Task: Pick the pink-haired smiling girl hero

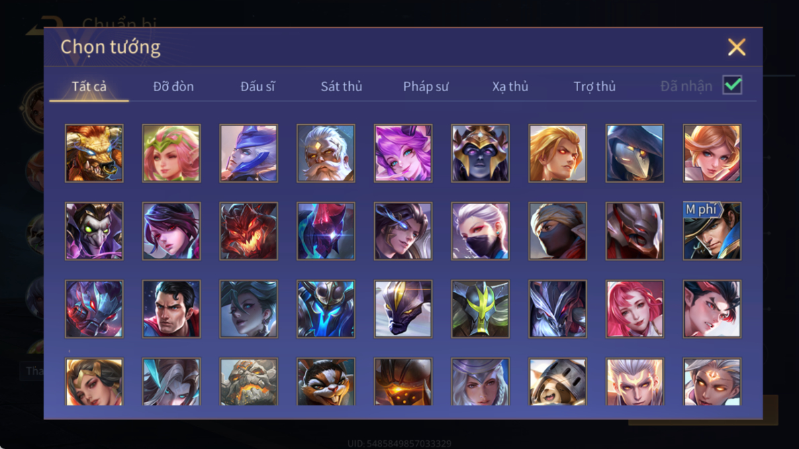Action: [x=634, y=309]
